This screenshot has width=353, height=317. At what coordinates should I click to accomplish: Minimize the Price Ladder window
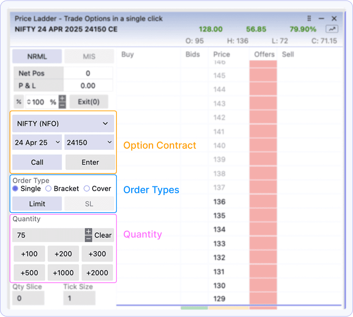point(322,19)
